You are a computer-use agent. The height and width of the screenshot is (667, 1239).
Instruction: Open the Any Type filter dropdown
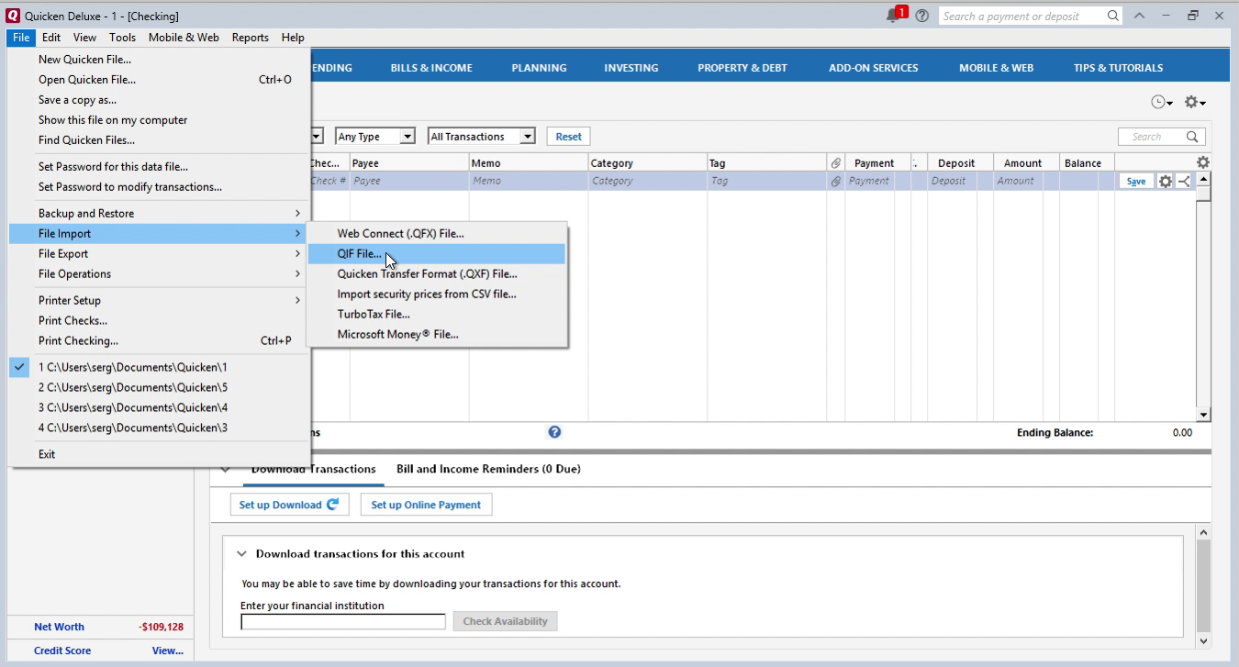click(375, 137)
